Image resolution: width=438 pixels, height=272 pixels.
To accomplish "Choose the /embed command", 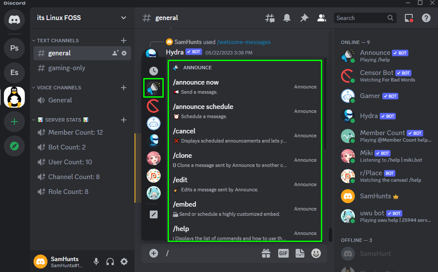I will (x=245, y=209).
